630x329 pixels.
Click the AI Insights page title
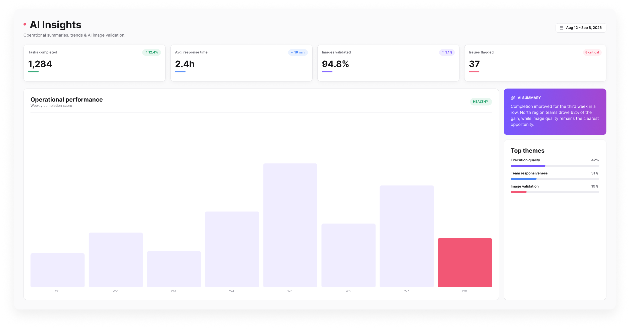(55, 25)
